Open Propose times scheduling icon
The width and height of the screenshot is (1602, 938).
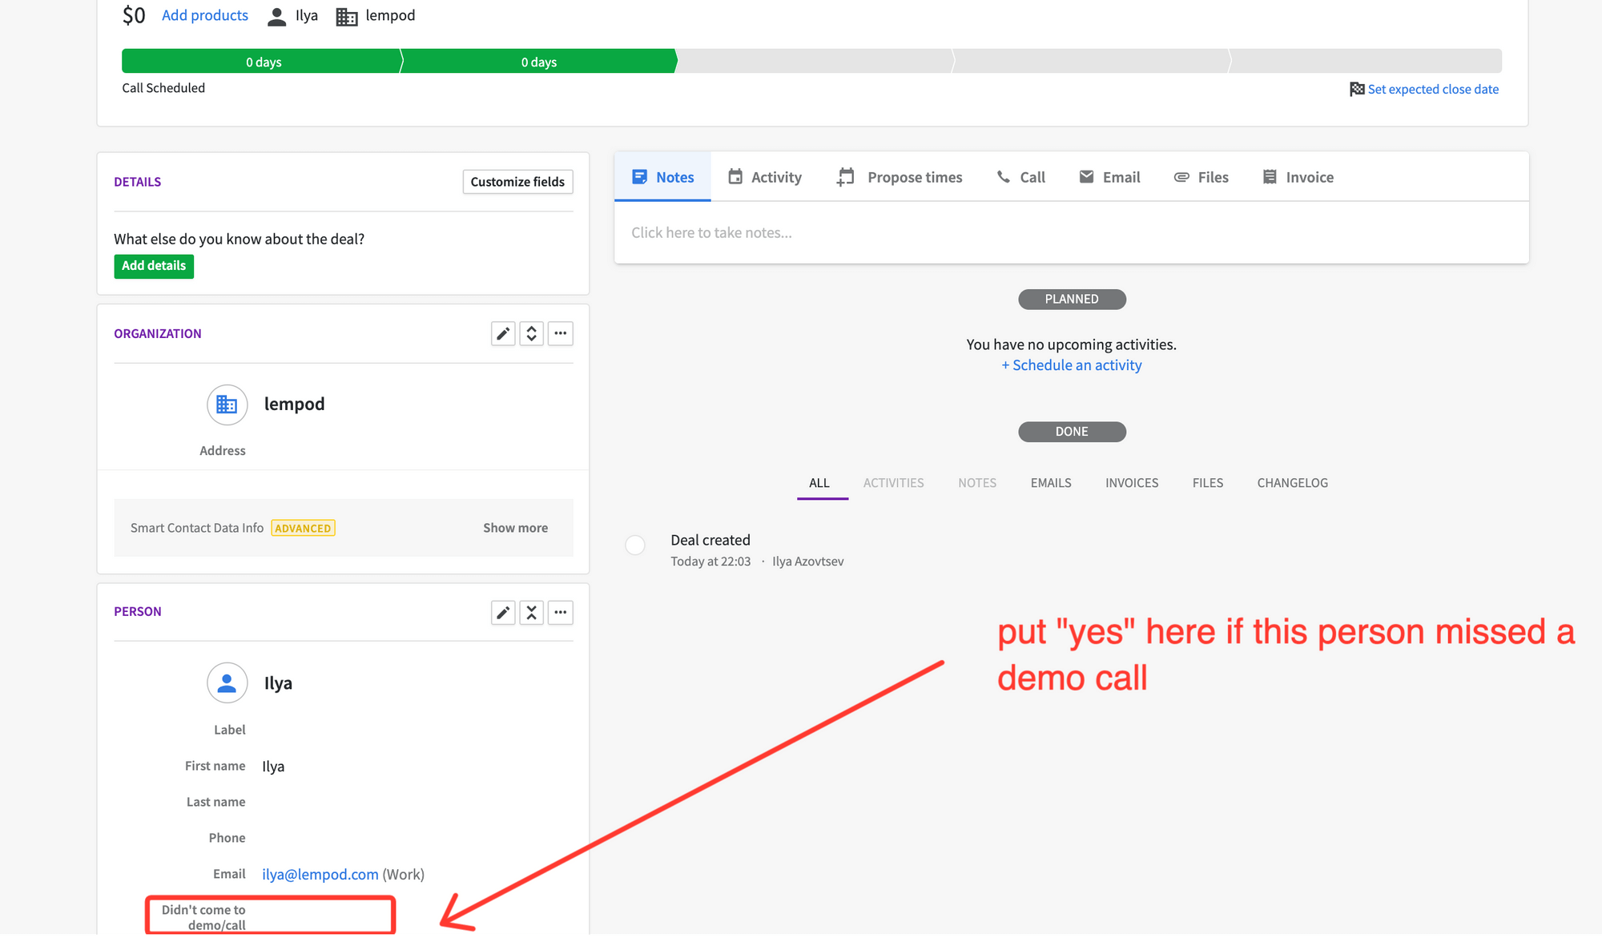pyautogui.click(x=899, y=176)
